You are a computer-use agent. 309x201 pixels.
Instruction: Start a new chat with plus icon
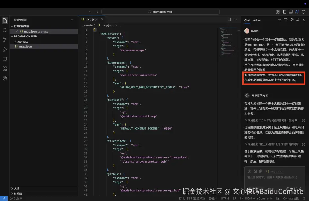280,20
